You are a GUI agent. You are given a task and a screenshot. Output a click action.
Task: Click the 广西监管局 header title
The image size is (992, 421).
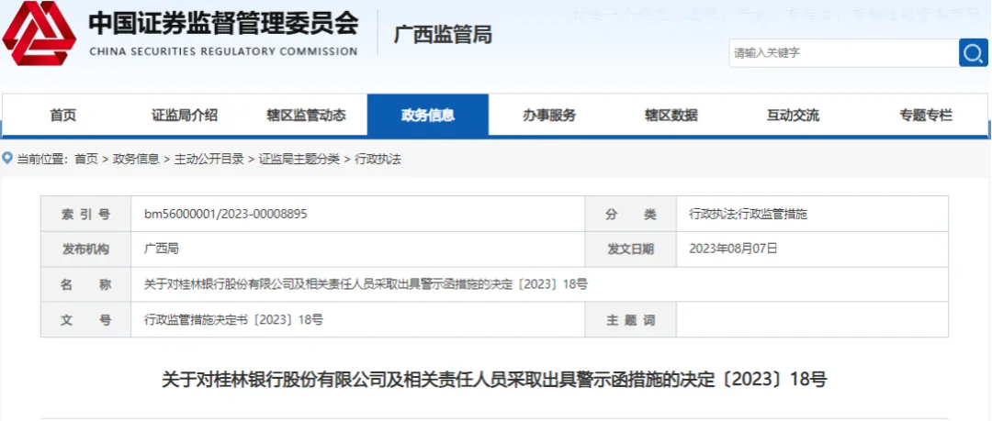pyautogui.click(x=442, y=35)
